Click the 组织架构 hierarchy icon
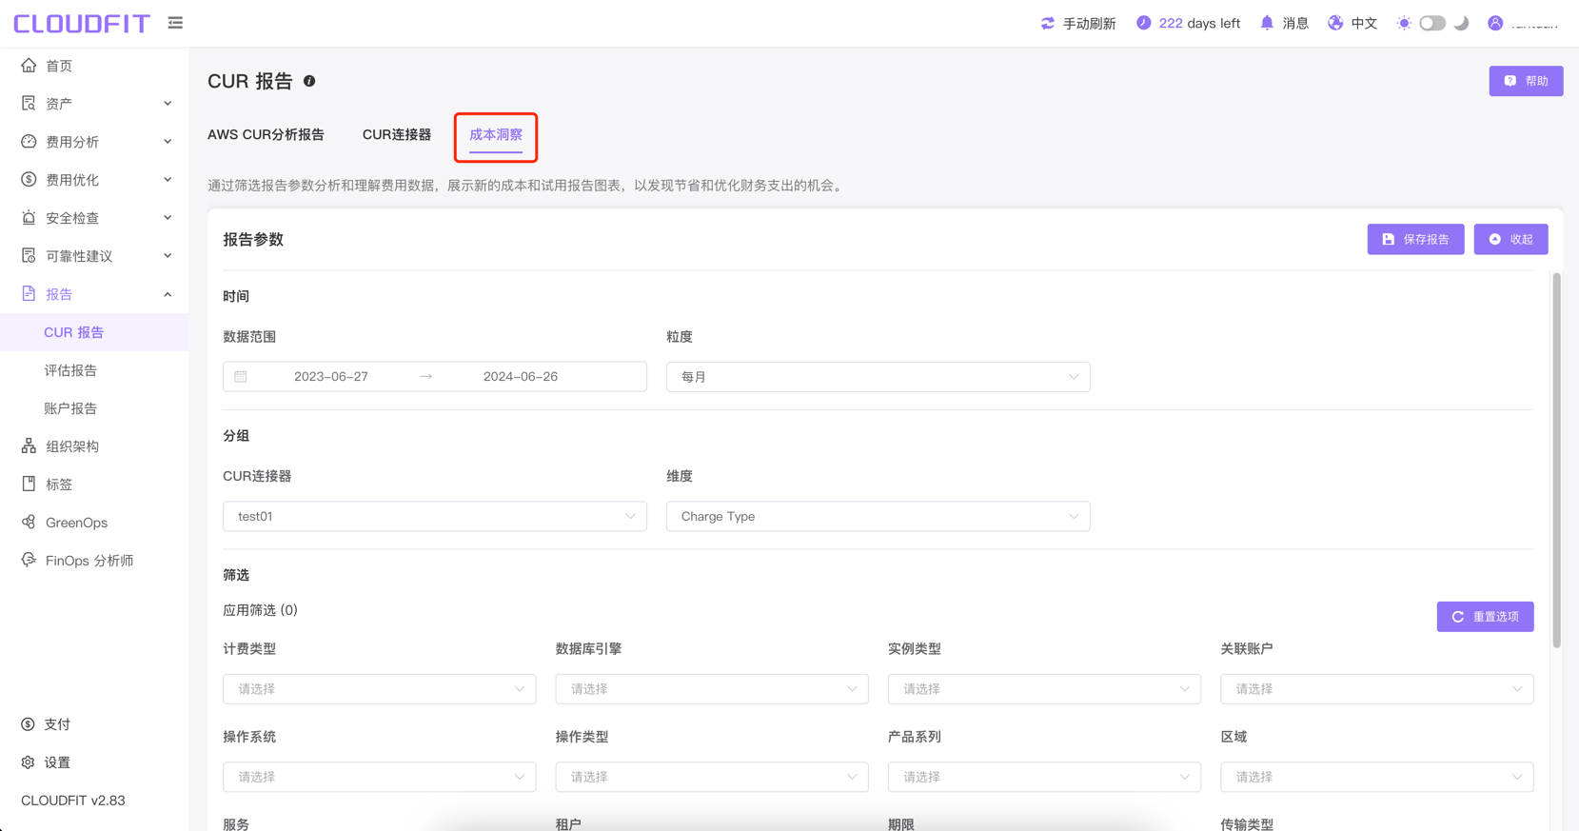 (29, 445)
